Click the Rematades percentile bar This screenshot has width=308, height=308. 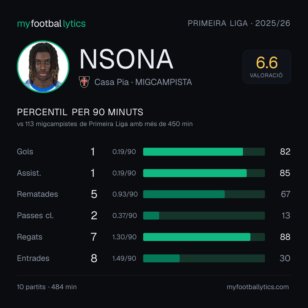point(204,194)
